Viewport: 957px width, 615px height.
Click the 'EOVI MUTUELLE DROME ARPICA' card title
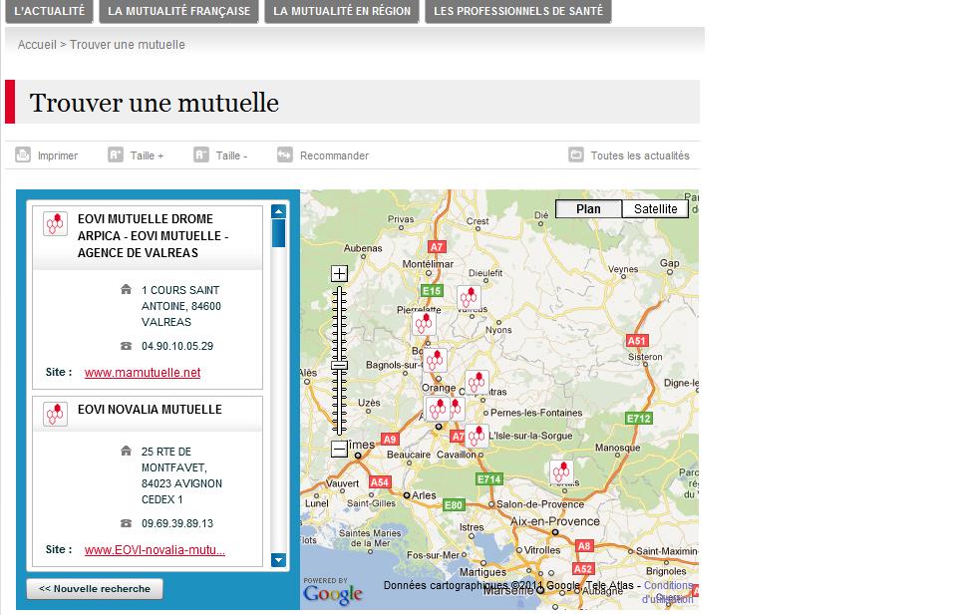tap(153, 235)
